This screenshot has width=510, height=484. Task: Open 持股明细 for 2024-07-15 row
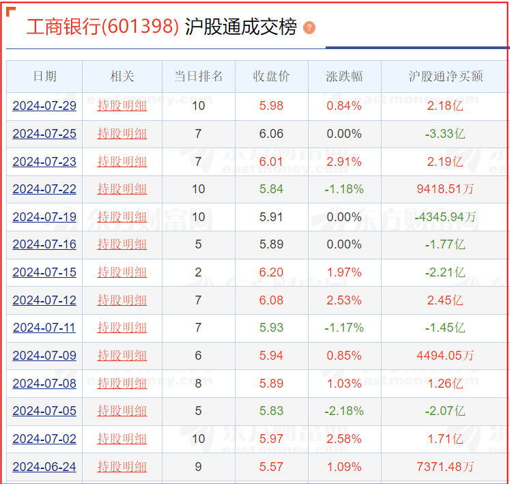tap(122, 272)
